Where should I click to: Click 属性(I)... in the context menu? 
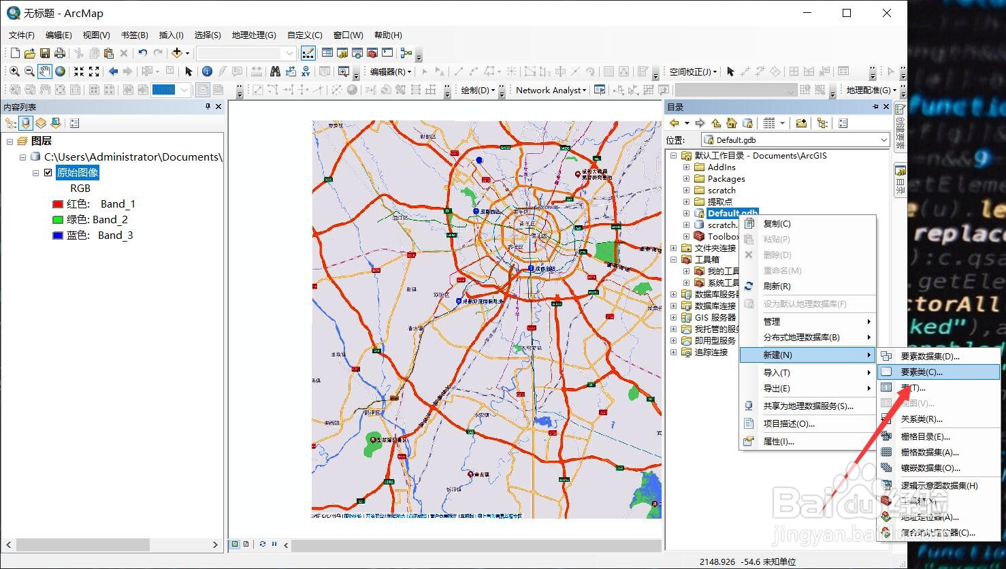807,441
